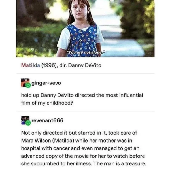Open the ginger-vevo username link
This screenshot has height=170, width=170.
coord(46,83)
